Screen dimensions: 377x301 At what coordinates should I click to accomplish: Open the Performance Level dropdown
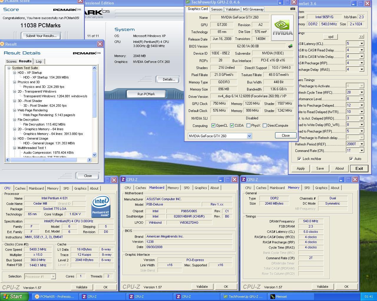361,99
